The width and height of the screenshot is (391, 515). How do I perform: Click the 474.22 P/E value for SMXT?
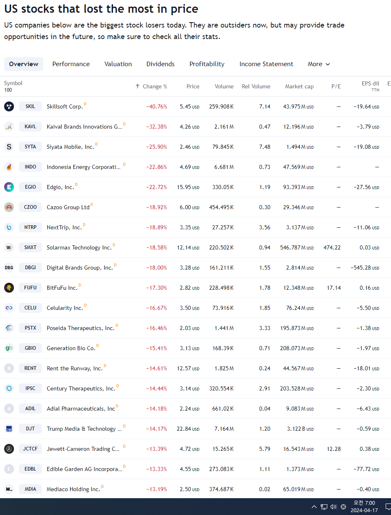pyautogui.click(x=332, y=247)
